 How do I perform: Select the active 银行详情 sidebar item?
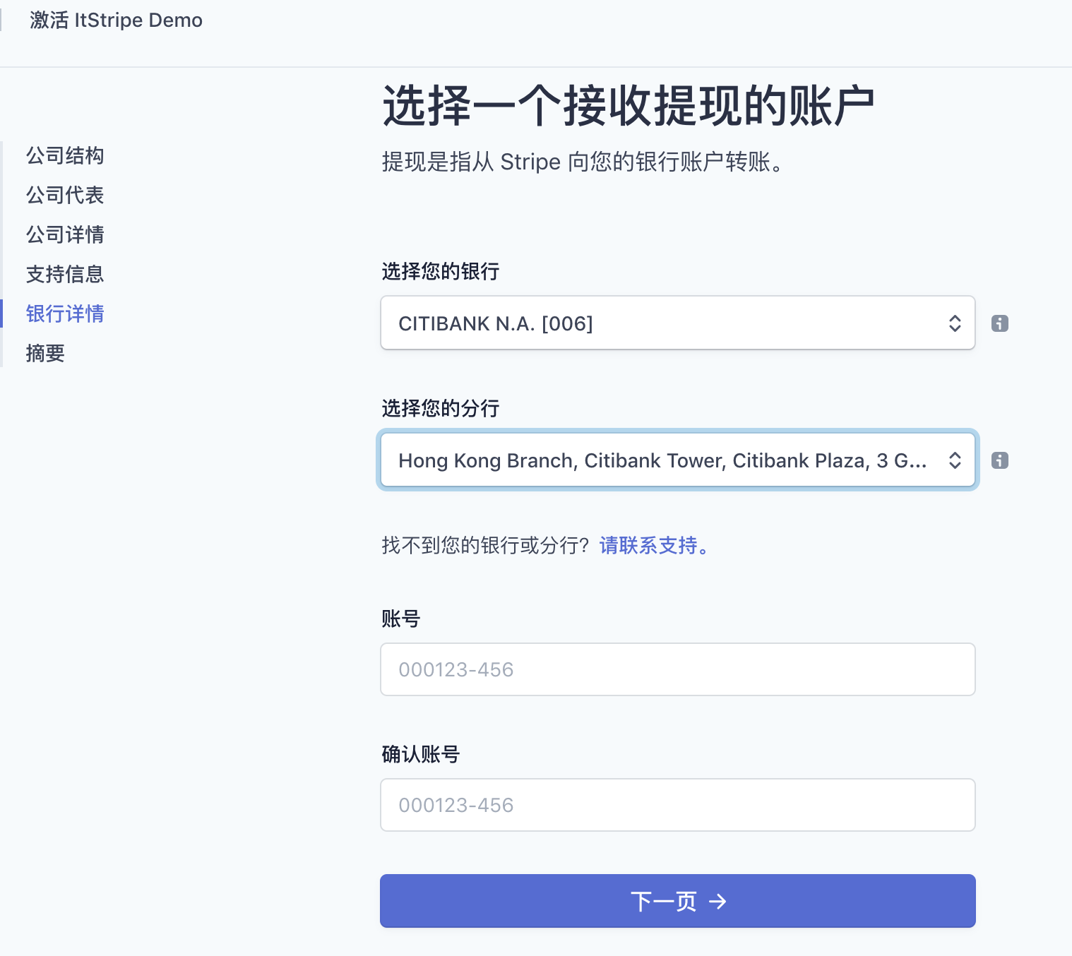[x=65, y=313]
